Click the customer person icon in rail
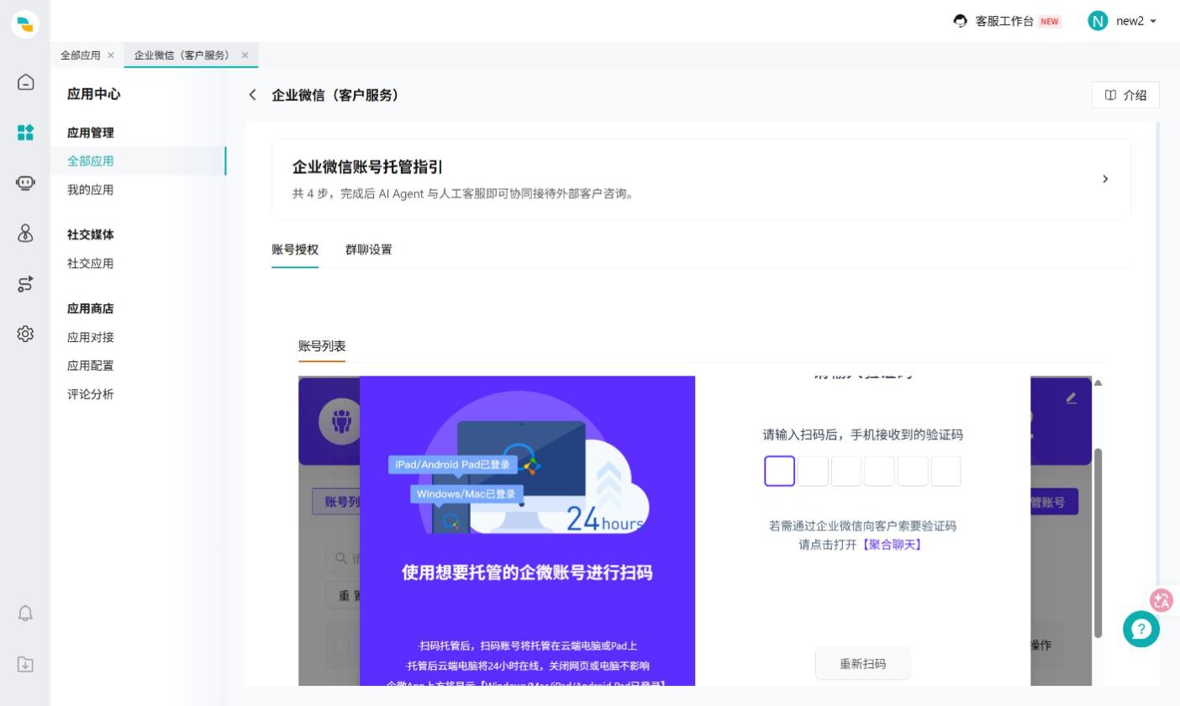 pyautogui.click(x=25, y=234)
